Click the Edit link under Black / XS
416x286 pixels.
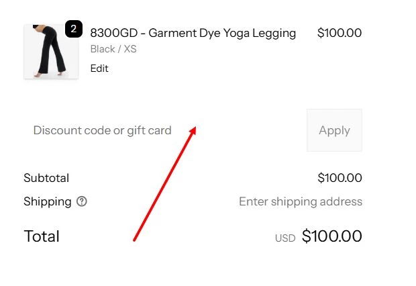tap(99, 68)
